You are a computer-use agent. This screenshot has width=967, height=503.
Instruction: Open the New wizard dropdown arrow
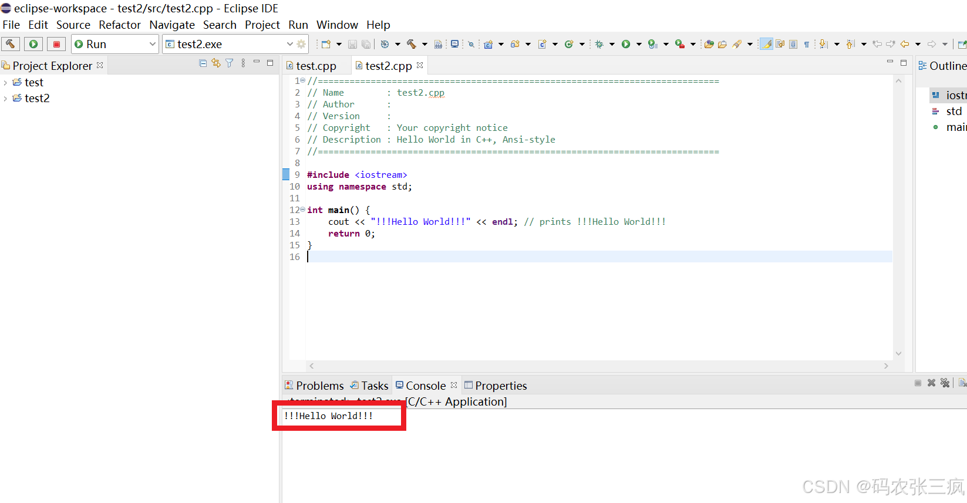pos(339,44)
